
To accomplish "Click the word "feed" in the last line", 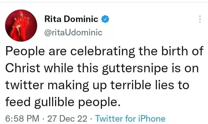I will point(17,102).
